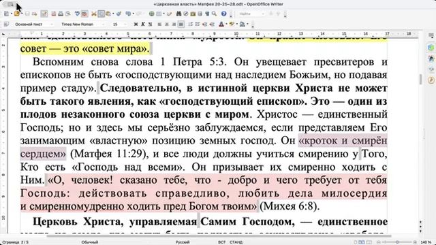Open OpenOffice Help question mark icon
436x245 pixels.
click(224, 14)
